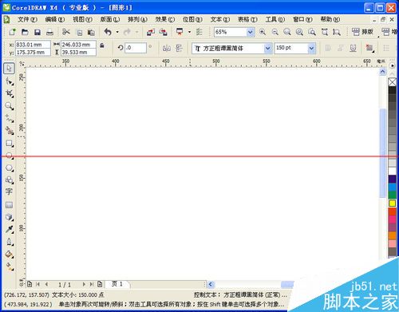Screen dimensions: 399x312
Task: Undo the last action
Action: 108,32
